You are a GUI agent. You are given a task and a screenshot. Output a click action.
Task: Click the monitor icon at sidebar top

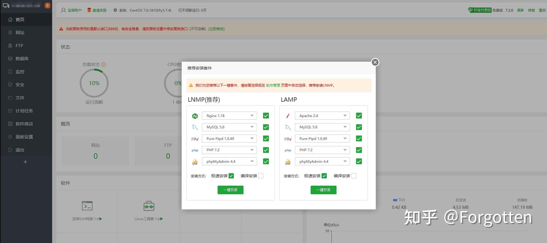pyautogui.click(x=6, y=6)
